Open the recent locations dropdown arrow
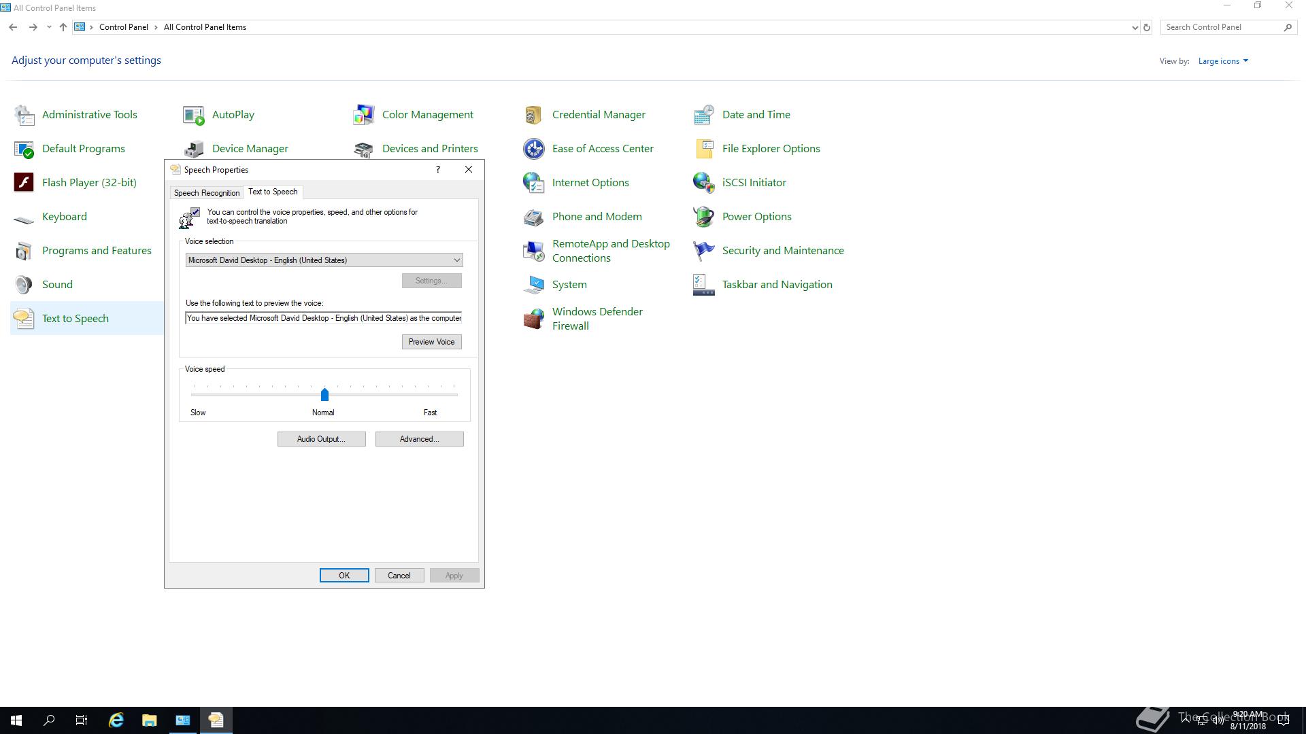Image resolution: width=1306 pixels, height=734 pixels. (49, 27)
